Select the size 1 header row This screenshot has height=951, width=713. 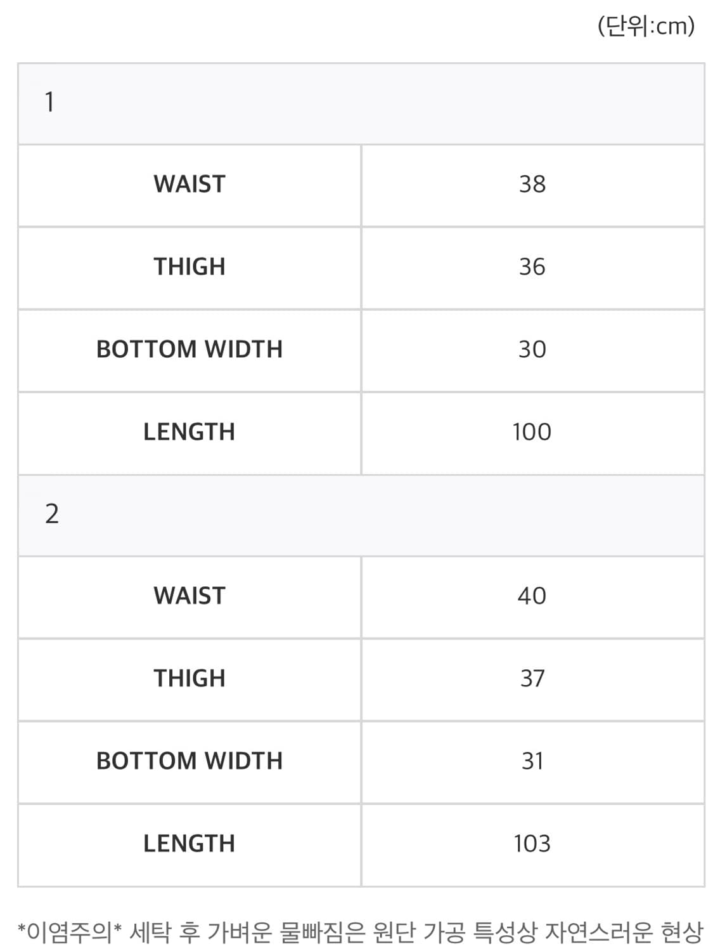coord(361,103)
